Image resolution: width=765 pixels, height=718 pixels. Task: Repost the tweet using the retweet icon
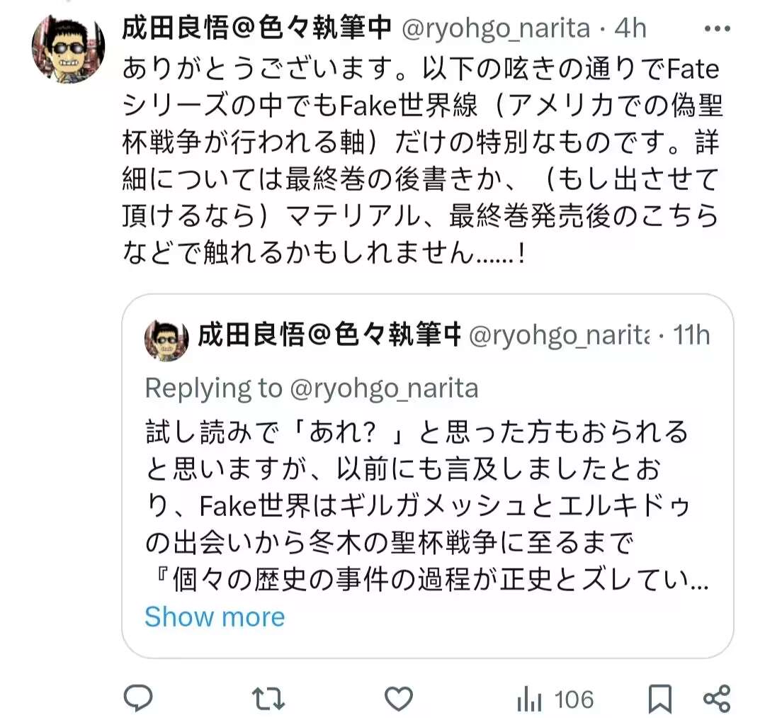268,698
